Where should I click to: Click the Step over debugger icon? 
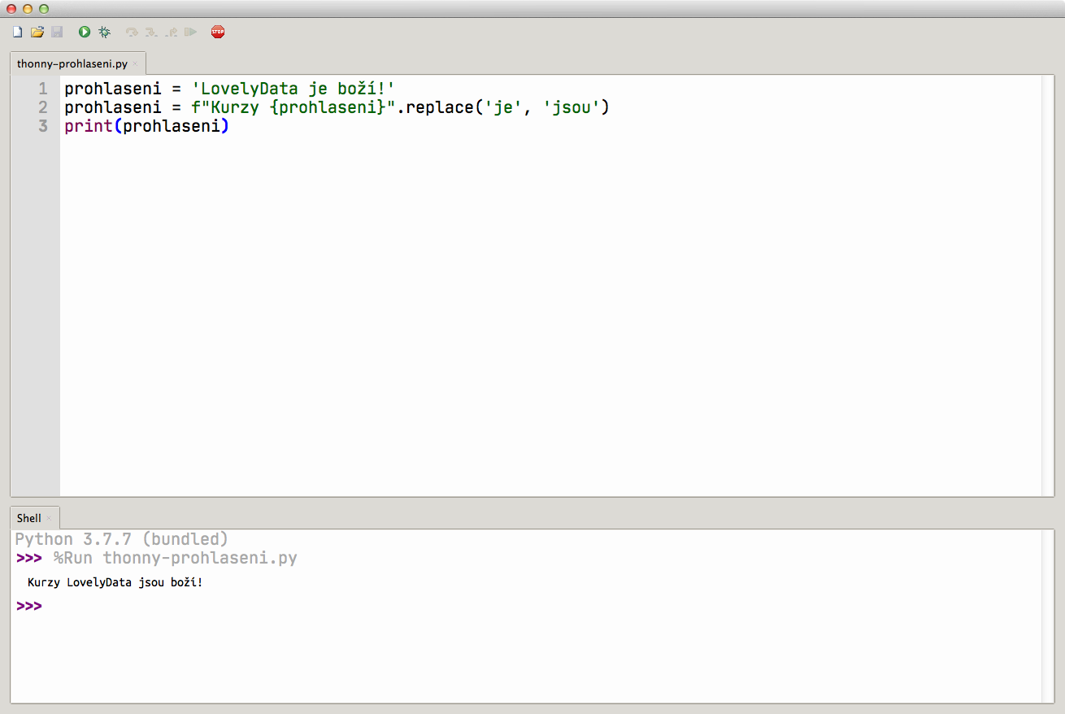click(132, 32)
